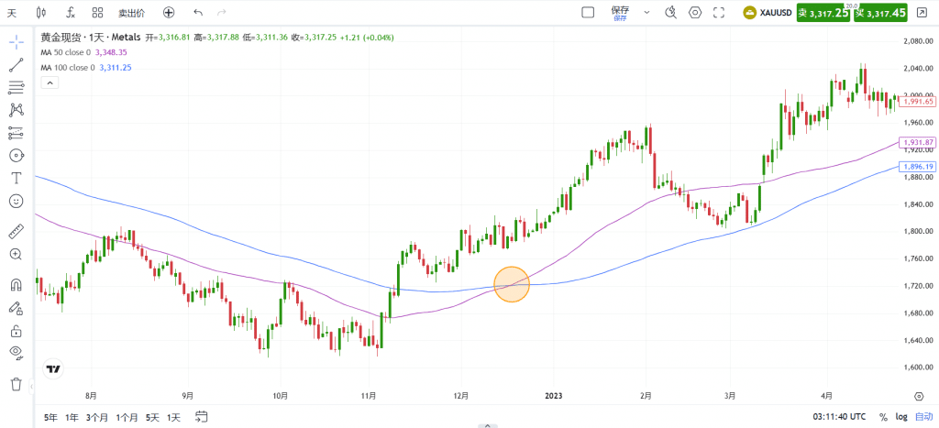The image size is (939, 428).
Task: Open the price scale settings gear
Action: point(919,396)
